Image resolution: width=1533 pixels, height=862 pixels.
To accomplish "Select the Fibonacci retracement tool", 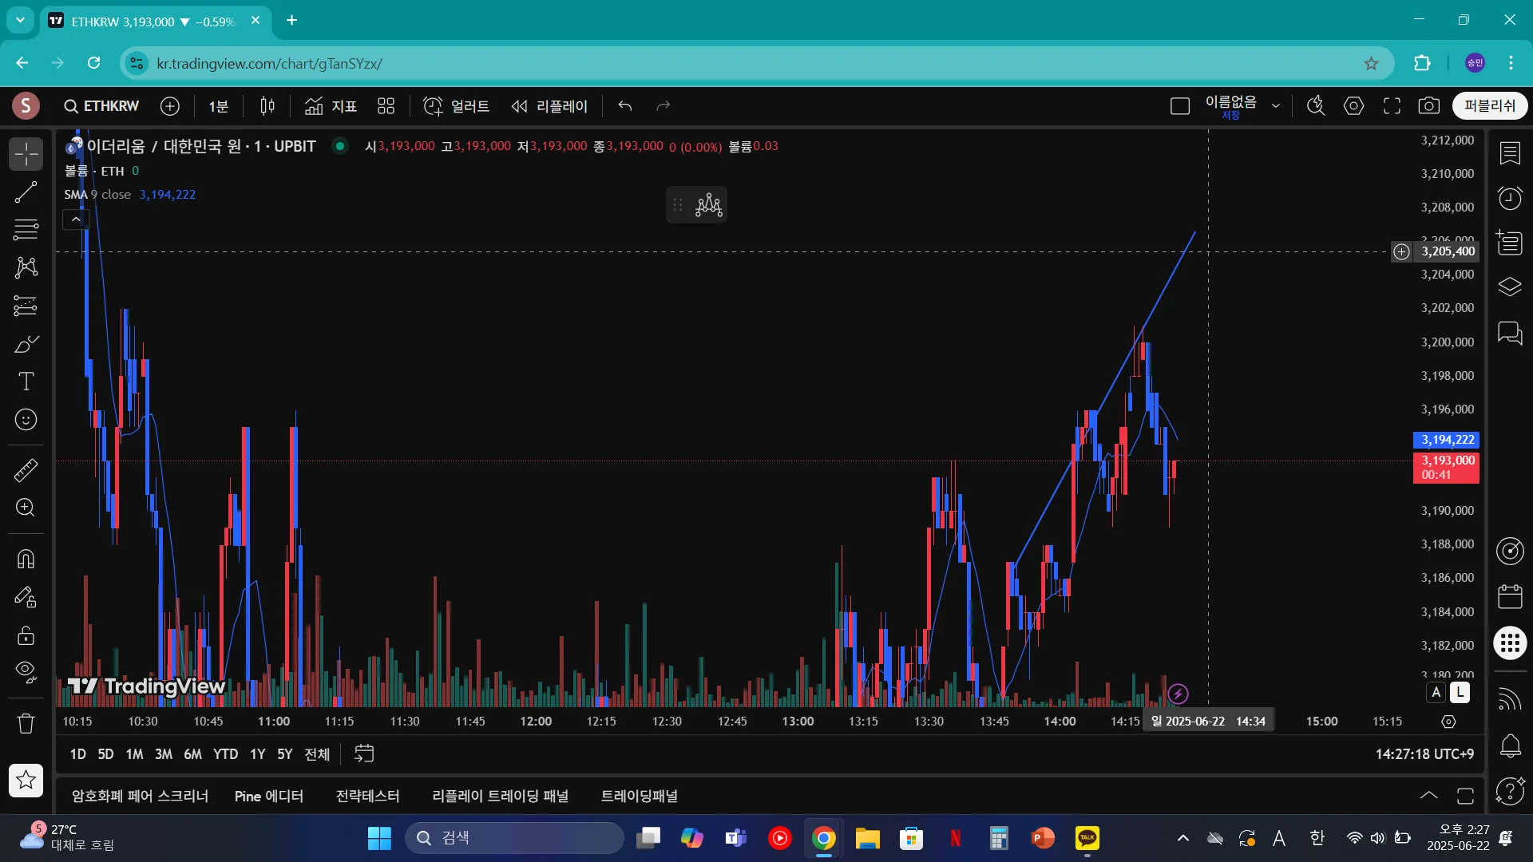I will (26, 230).
